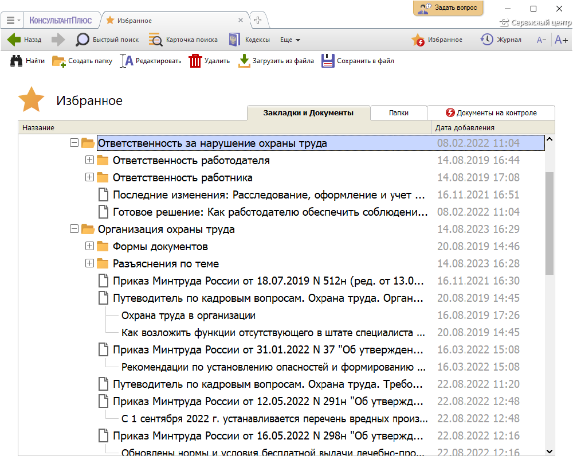Open Приказ Минтруда от 12.05.2022 N 291н
573x459 pixels.
coord(268,401)
